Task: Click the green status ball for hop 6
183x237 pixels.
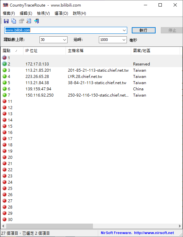Action: 5,89
